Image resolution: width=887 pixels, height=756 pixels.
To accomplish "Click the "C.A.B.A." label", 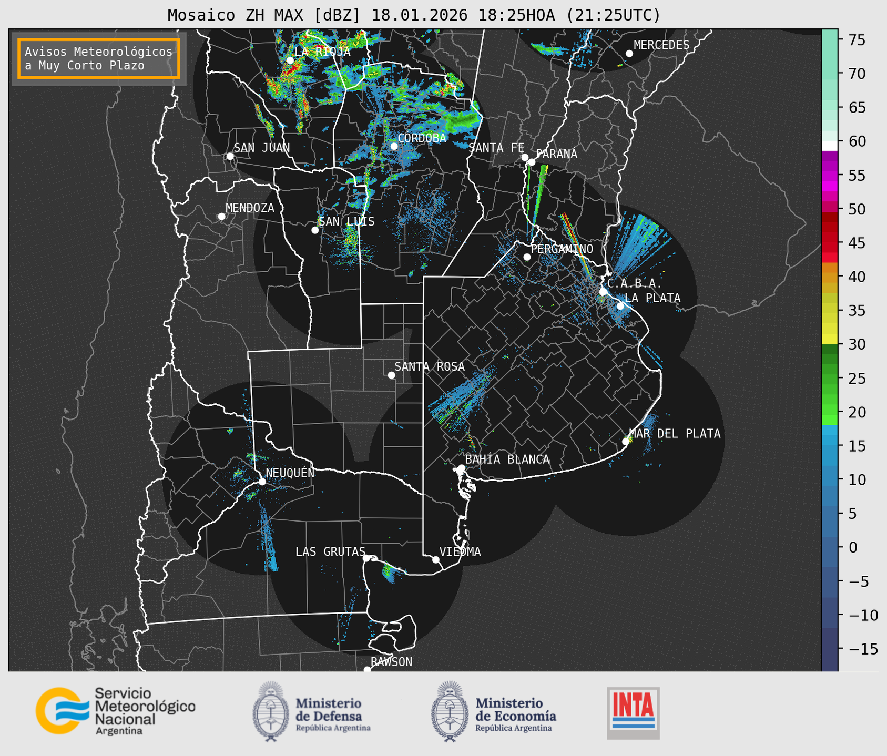I will point(635,283).
